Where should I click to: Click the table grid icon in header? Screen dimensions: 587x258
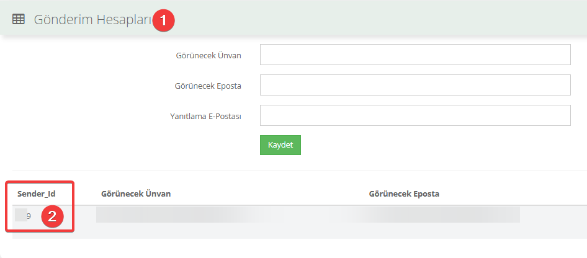click(19, 19)
